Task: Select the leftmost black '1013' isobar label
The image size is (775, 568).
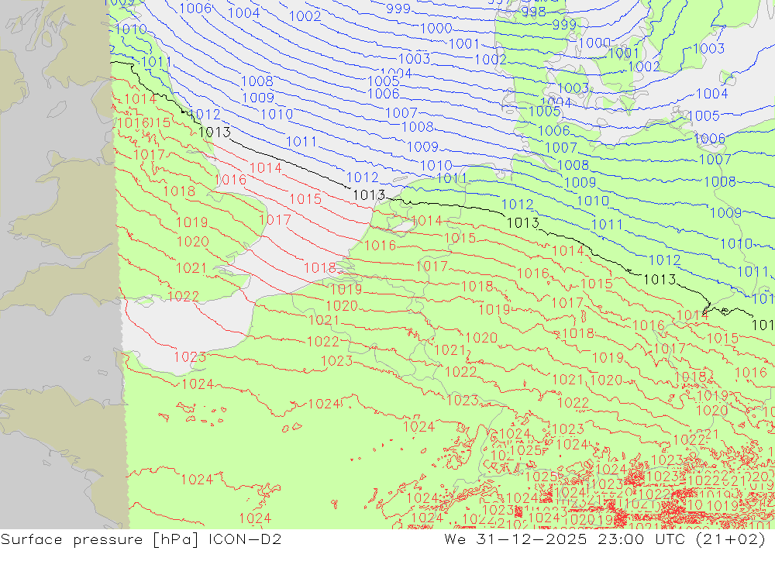Action: point(214,132)
